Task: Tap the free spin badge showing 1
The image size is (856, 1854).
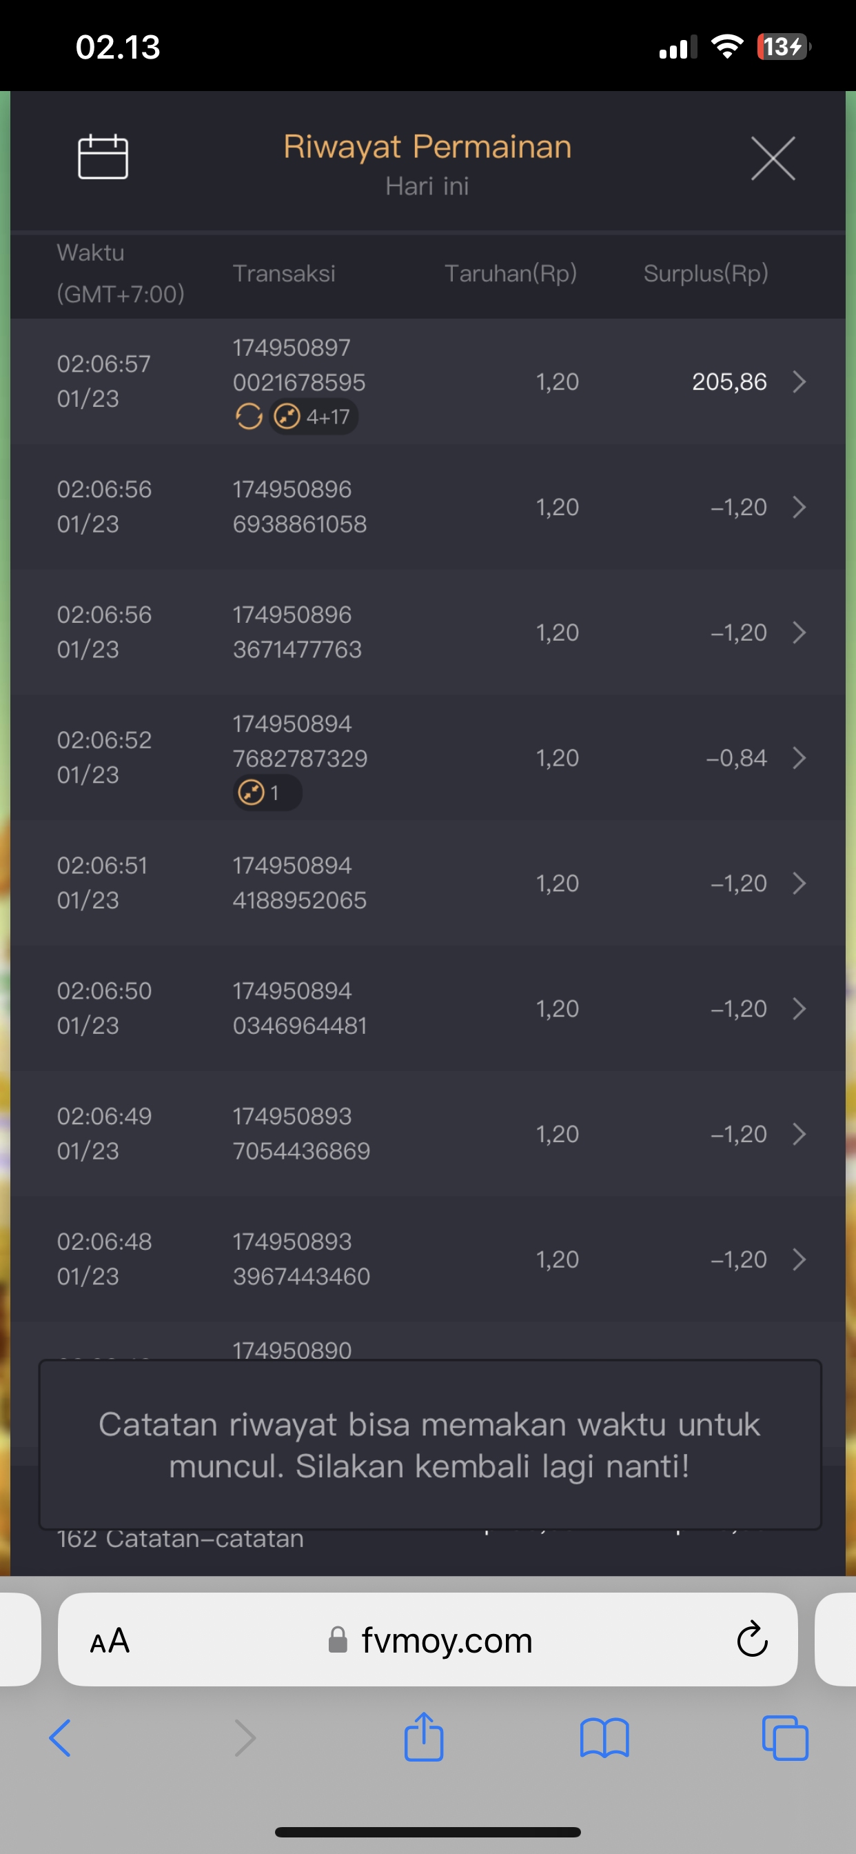Action: (267, 793)
